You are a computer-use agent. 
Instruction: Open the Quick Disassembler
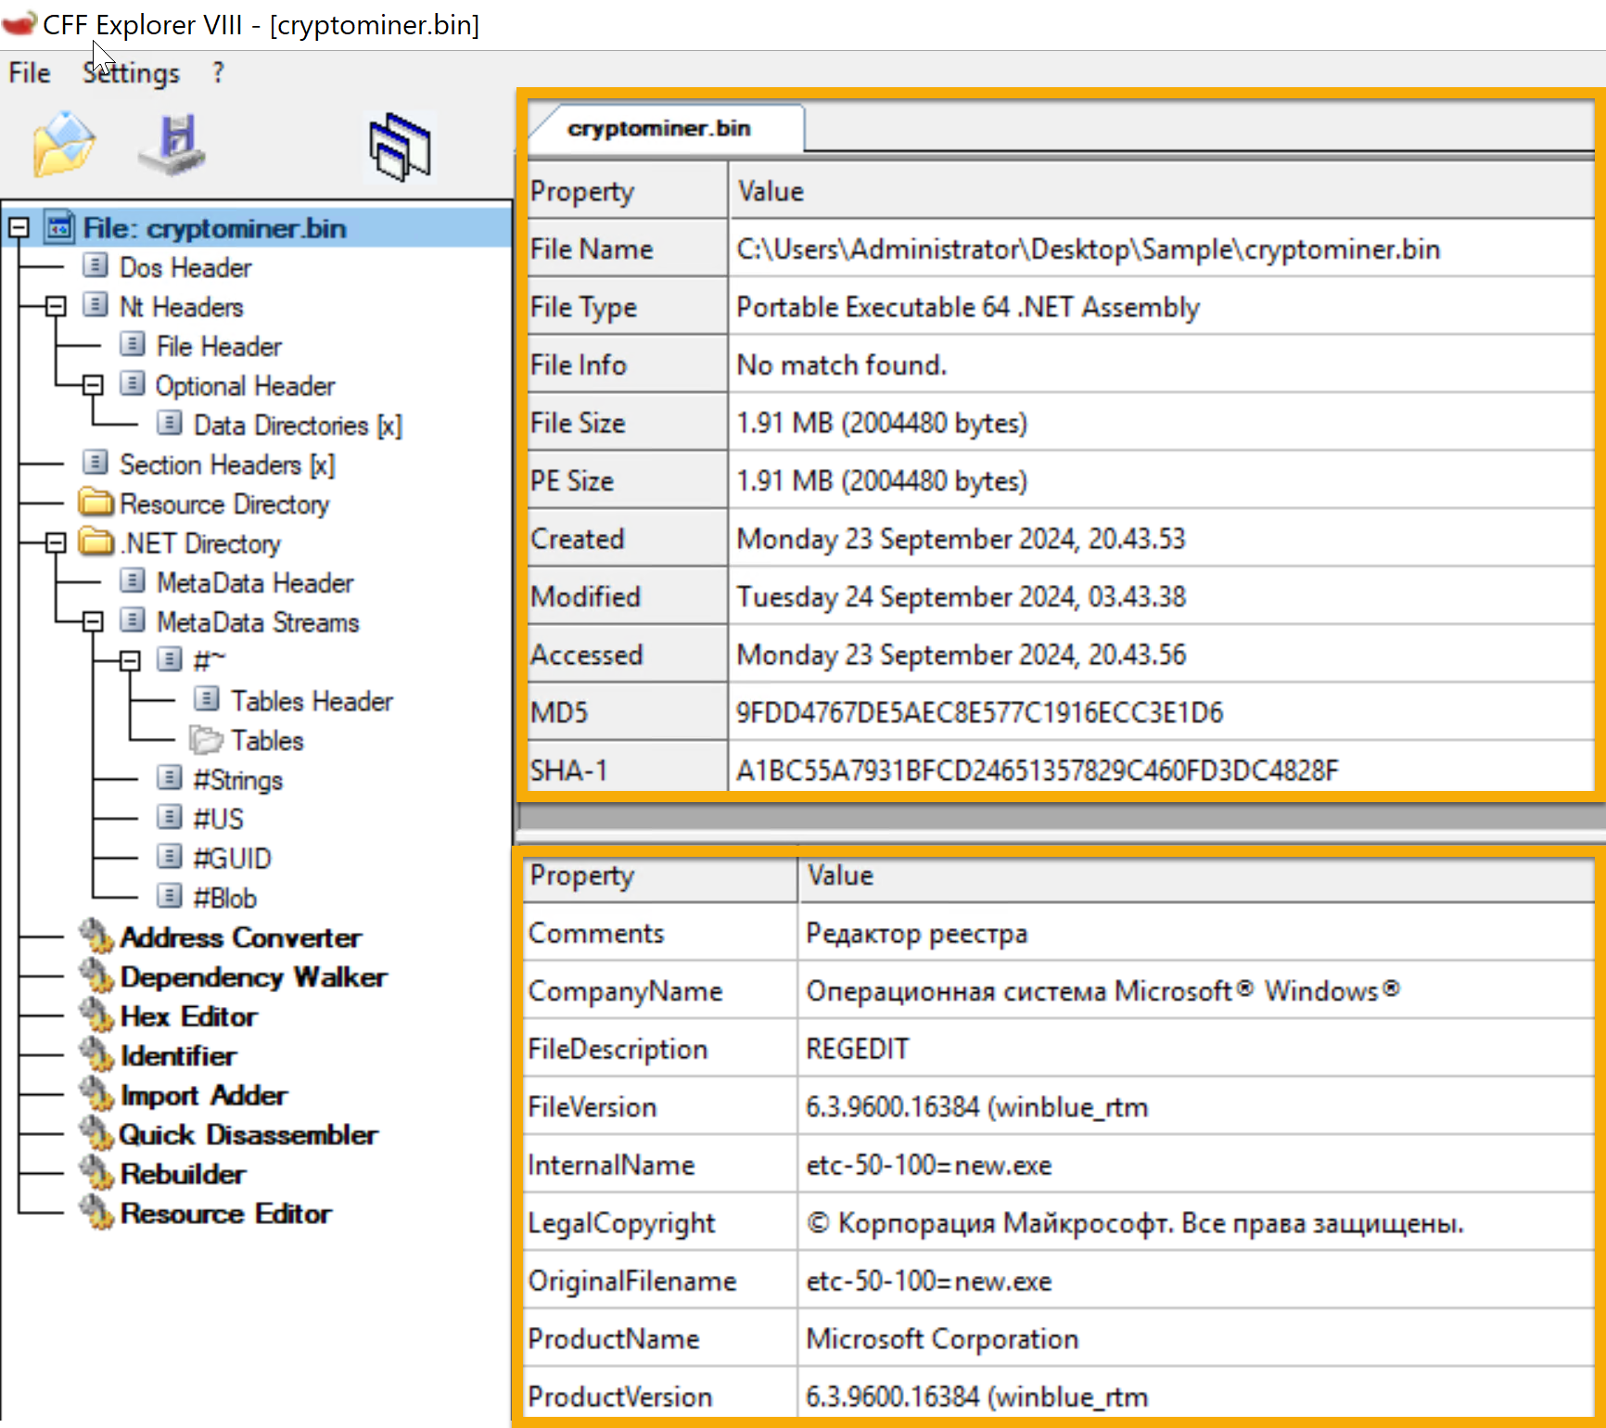click(249, 1134)
